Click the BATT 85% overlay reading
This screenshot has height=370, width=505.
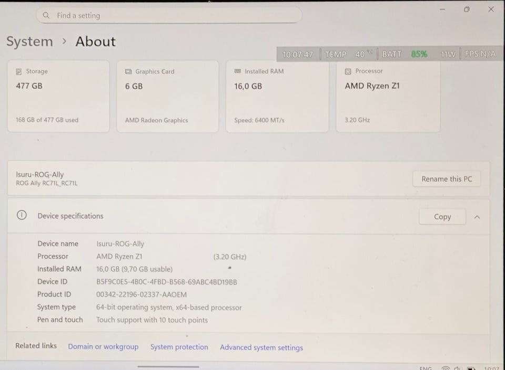point(405,54)
